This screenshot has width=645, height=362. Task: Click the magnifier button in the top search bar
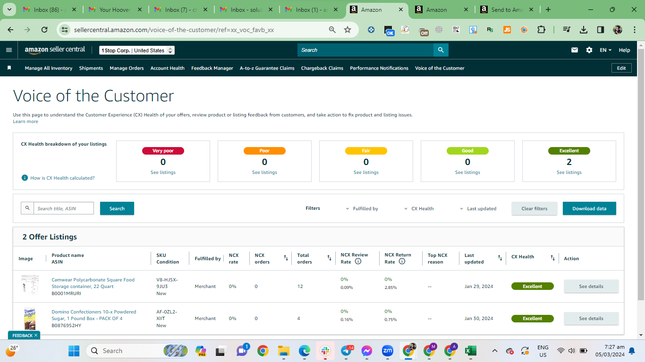(441, 50)
